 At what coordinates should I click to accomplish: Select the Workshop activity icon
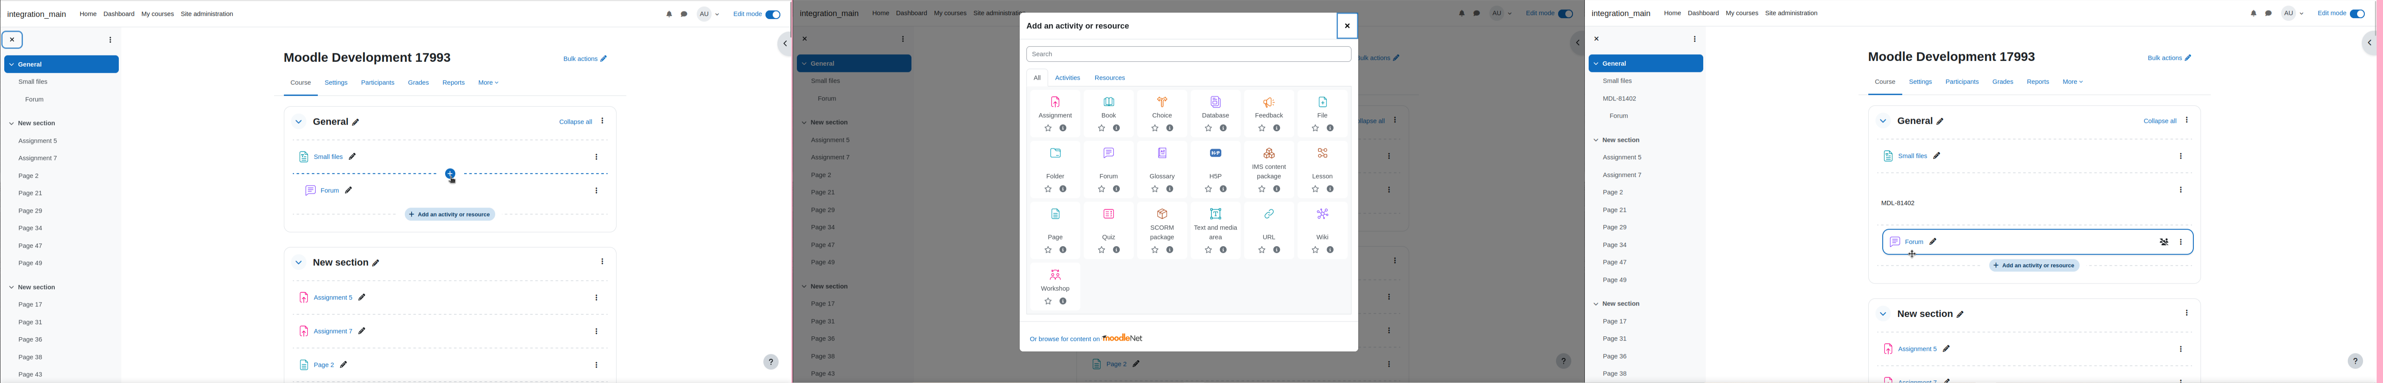[x=1054, y=275]
